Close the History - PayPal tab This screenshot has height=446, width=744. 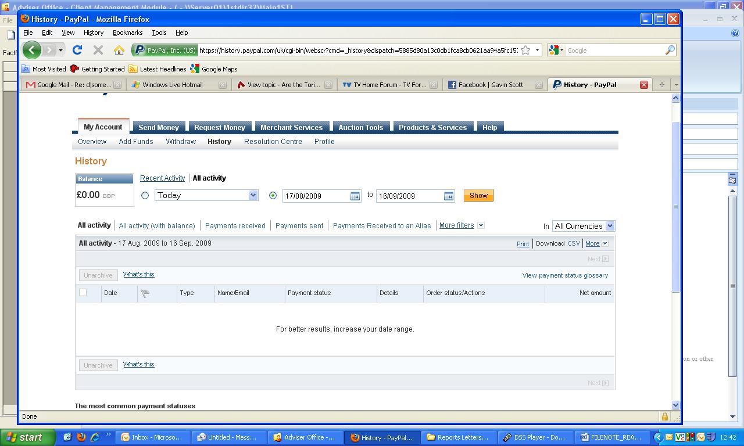point(643,85)
